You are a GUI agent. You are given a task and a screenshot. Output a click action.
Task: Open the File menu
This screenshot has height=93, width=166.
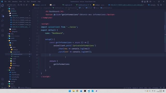tap(5, 2)
